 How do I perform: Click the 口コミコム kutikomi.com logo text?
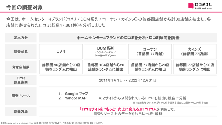coord(203,6)
